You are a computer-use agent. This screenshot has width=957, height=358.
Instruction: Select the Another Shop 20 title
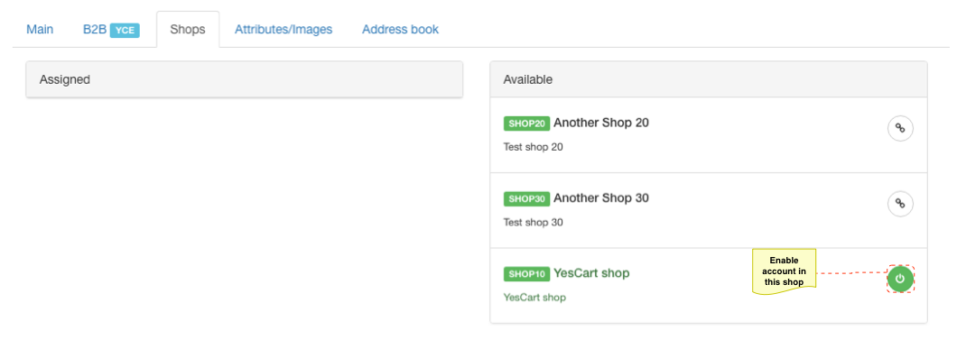[x=601, y=123]
